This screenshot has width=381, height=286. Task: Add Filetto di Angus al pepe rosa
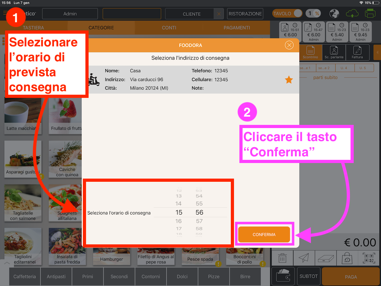156,256
